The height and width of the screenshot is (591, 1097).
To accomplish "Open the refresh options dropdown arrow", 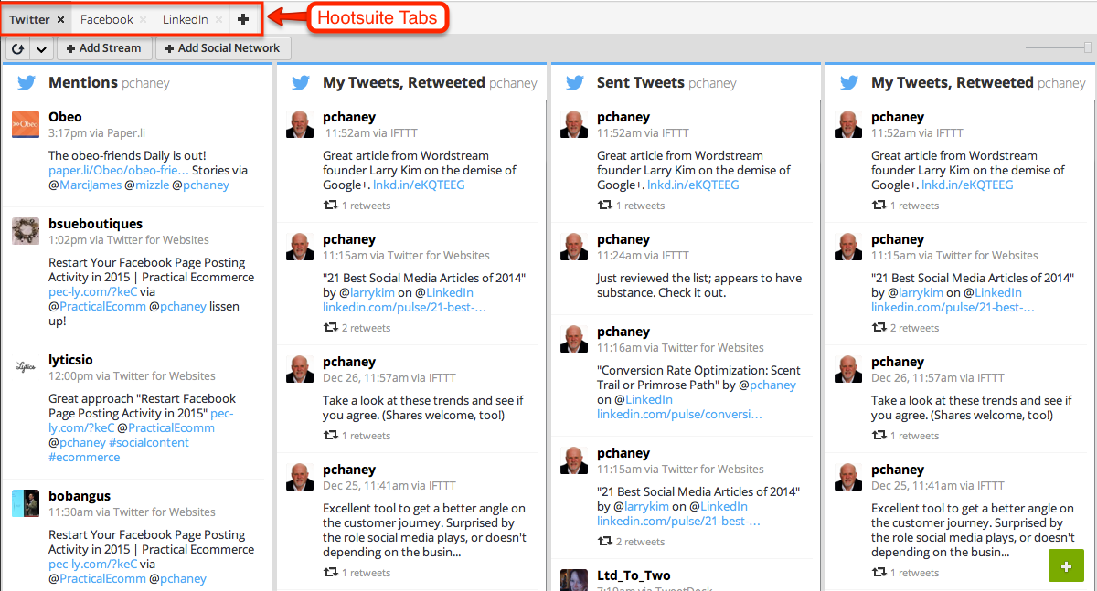I will click(41, 48).
